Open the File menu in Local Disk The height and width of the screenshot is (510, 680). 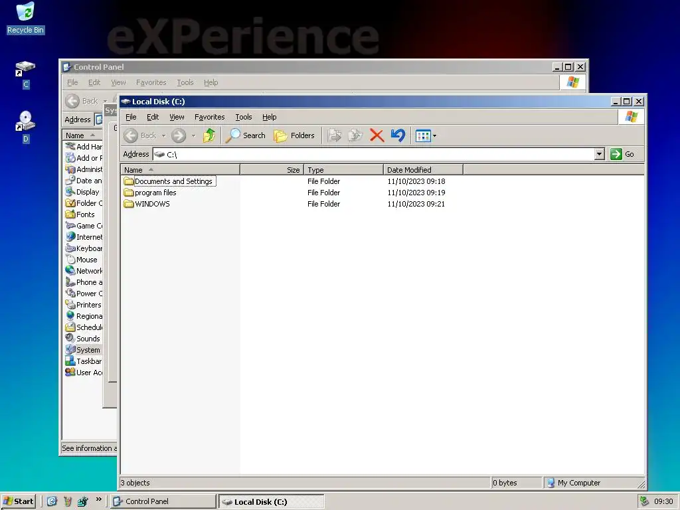(x=131, y=117)
